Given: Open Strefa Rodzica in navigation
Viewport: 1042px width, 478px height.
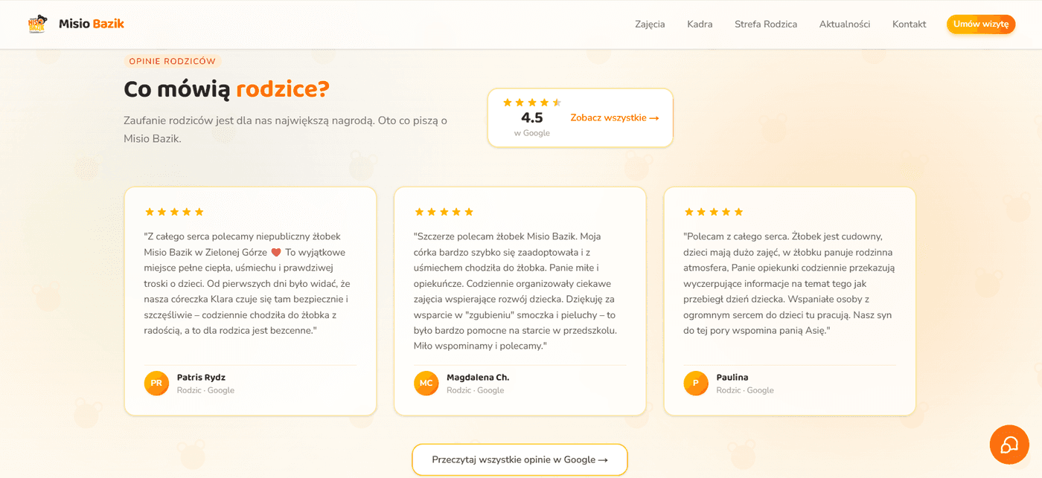Looking at the screenshot, I should 766,25.
